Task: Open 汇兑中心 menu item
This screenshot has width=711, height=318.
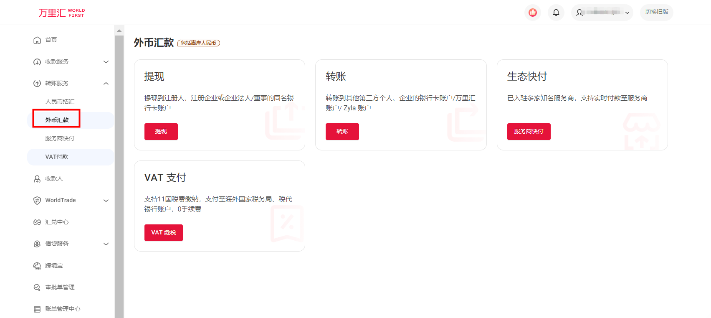Action: (x=57, y=222)
